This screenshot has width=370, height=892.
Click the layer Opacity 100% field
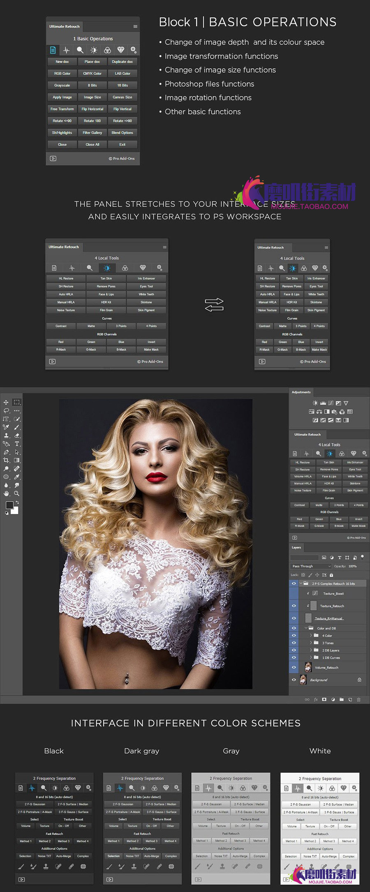[352, 566]
